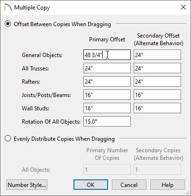Click Rafters secondary offset field

(x=157, y=81)
